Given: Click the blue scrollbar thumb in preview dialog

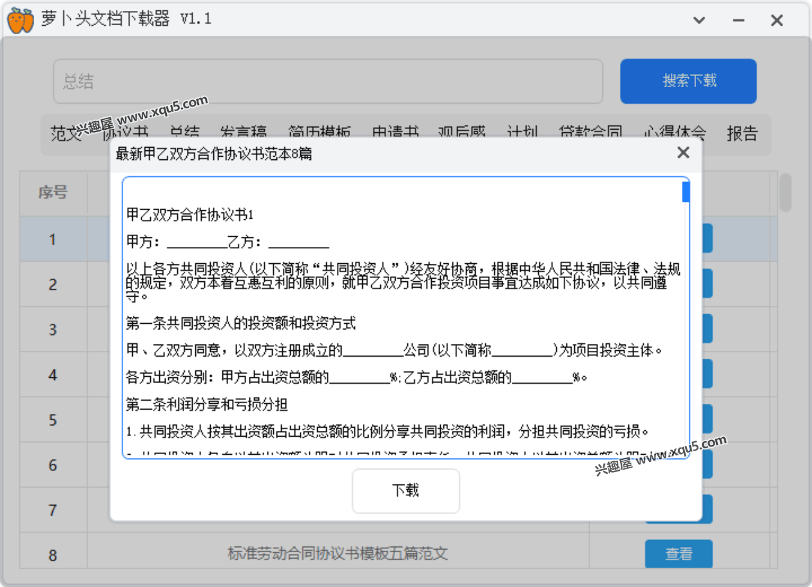Looking at the screenshot, I should pos(686,192).
